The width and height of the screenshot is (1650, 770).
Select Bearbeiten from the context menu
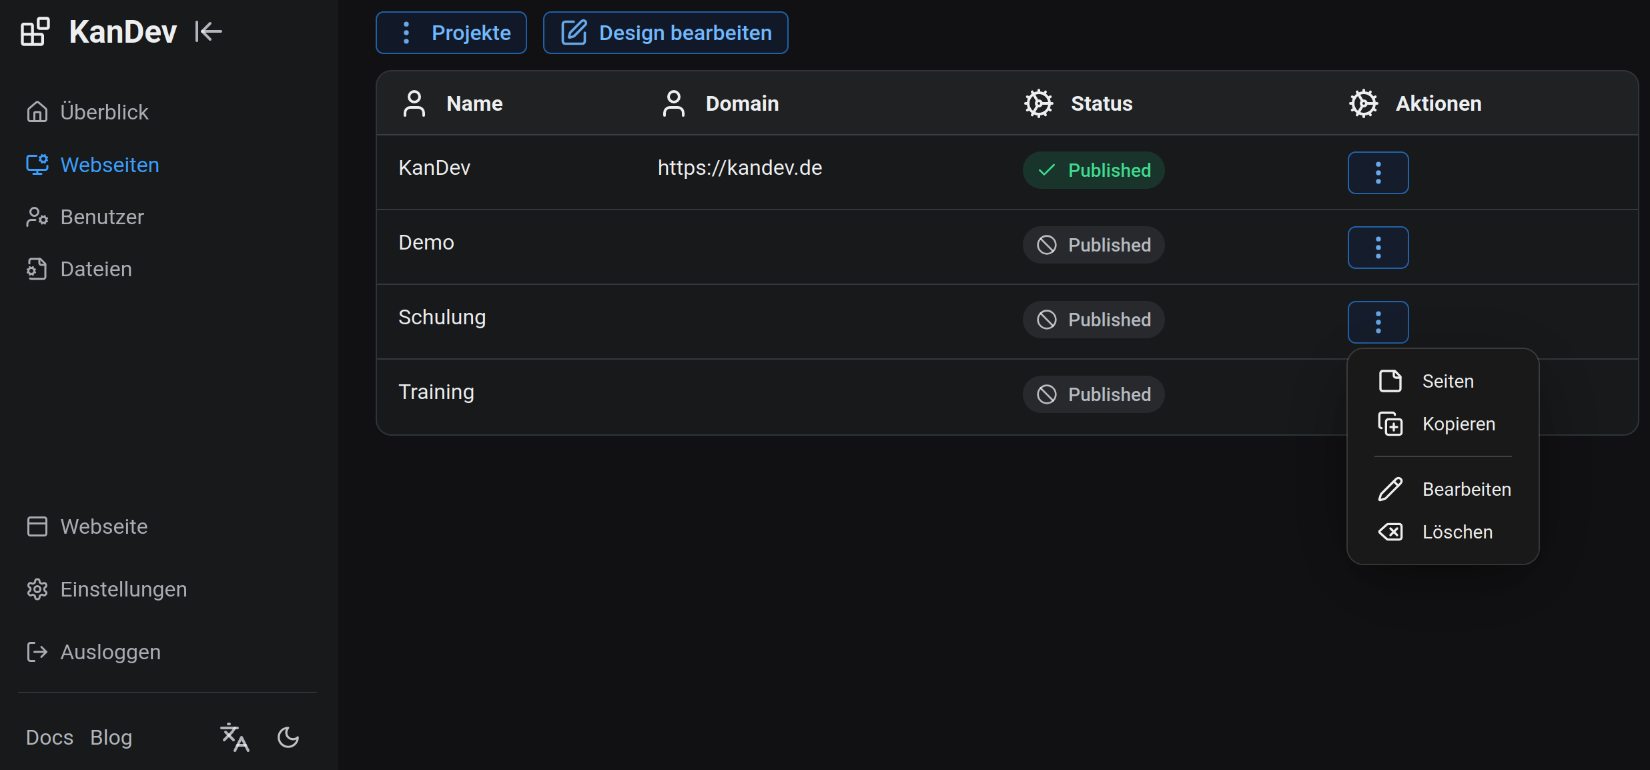tap(1466, 489)
